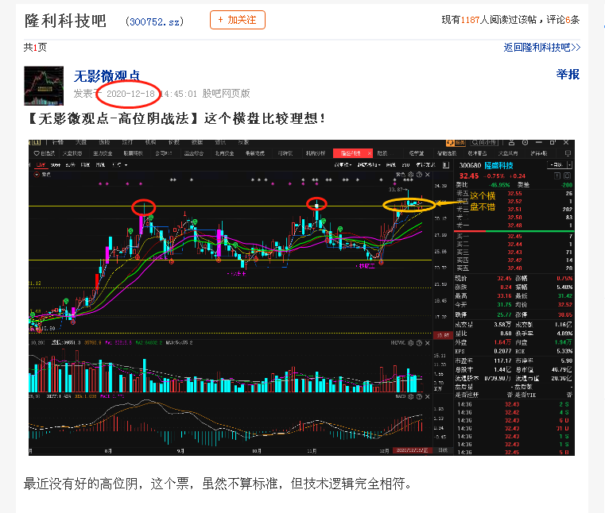Open the MACD panel settings gear
This screenshot has width=605, height=513.
click(x=411, y=396)
